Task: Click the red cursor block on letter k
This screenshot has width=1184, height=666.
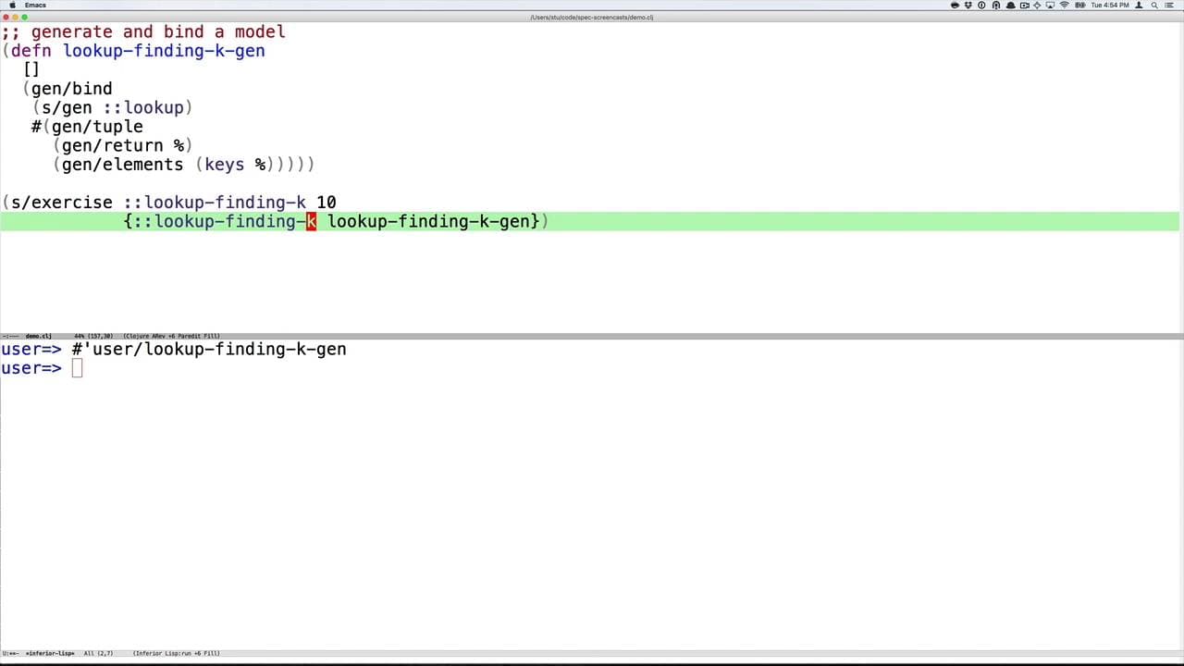Action: tap(311, 221)
